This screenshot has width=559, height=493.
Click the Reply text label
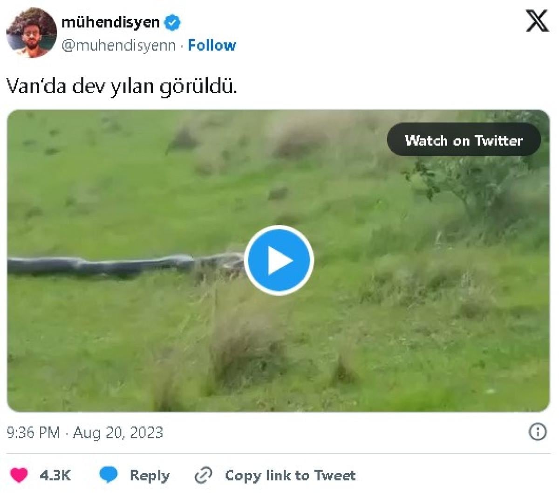150,475
